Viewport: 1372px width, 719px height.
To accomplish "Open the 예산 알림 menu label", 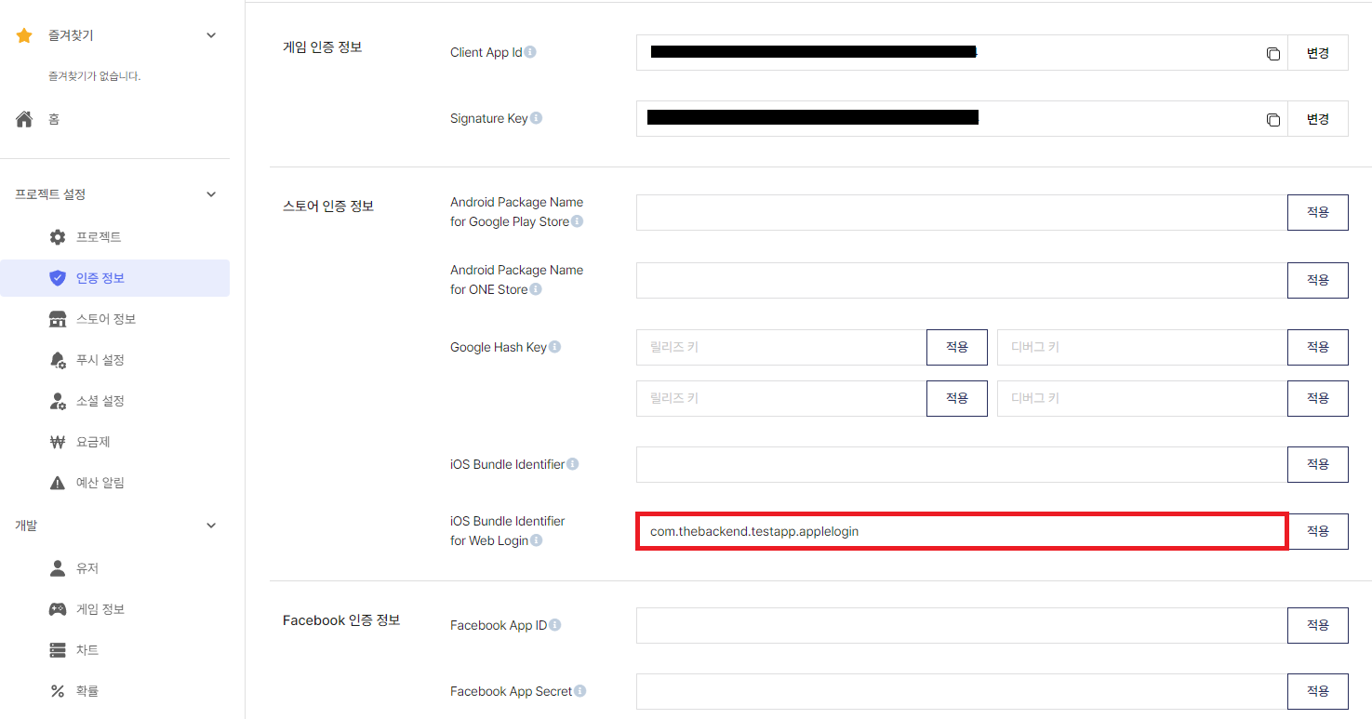I will click(100, 483).
